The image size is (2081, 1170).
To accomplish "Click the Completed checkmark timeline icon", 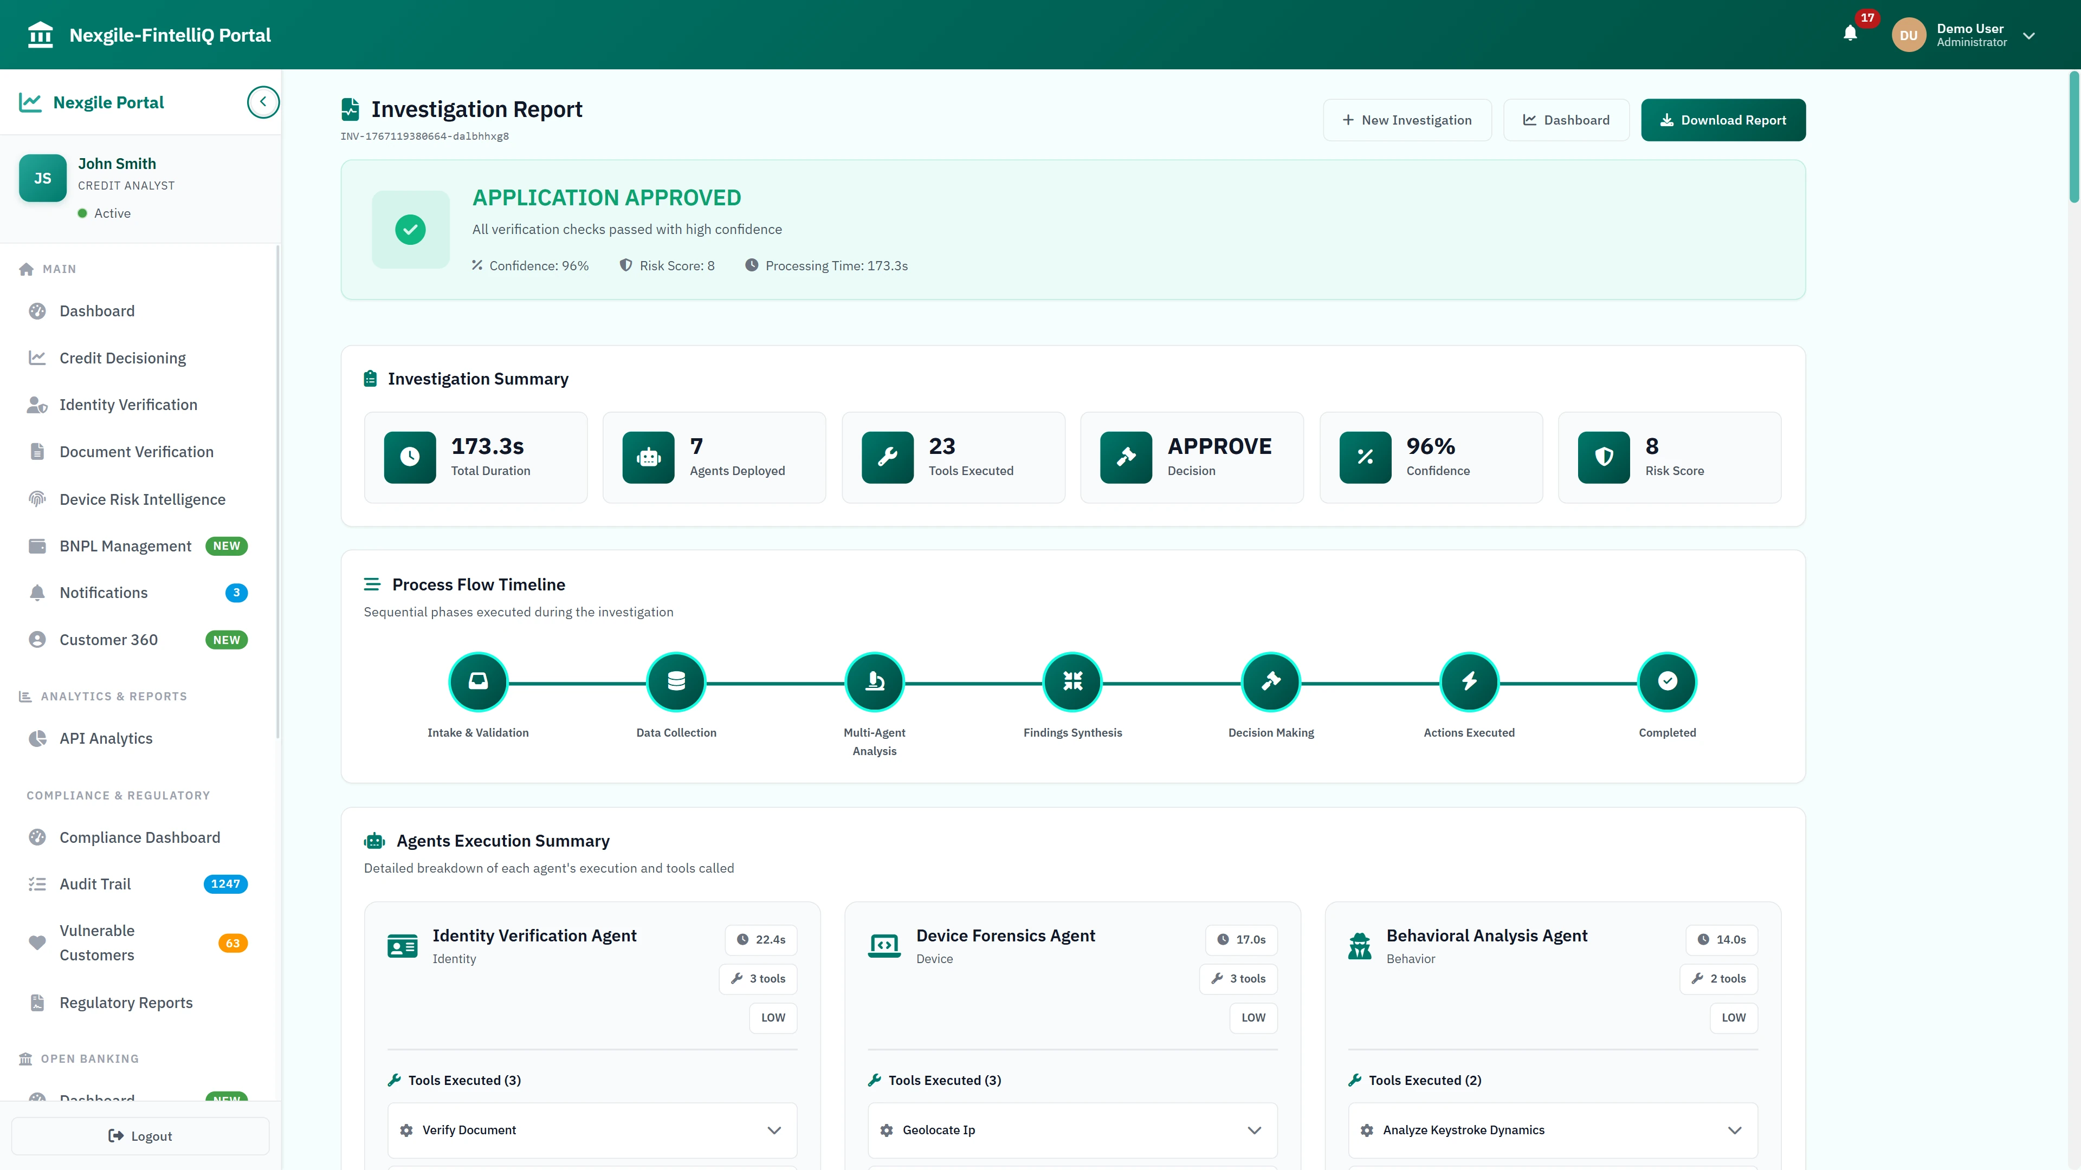I will (x=1668, y=681).
